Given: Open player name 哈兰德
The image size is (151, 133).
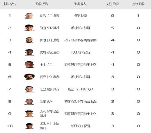Looking at the screenshot, I should [x=50, y=16].
